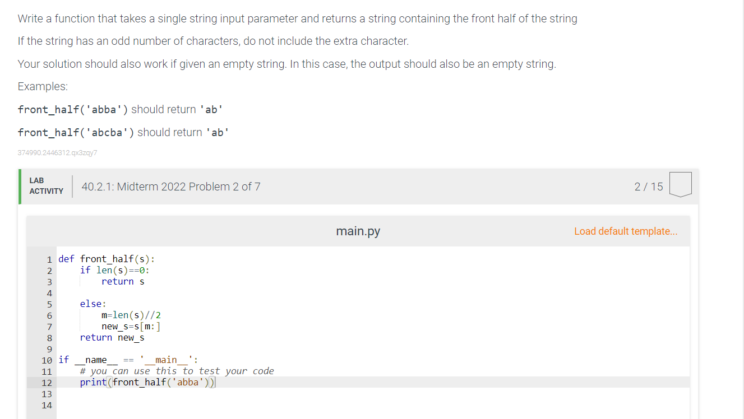Click the highlighted print statement on line 12
The height and width of the screenshot is (419, 744).
click(x=149, y=382)
